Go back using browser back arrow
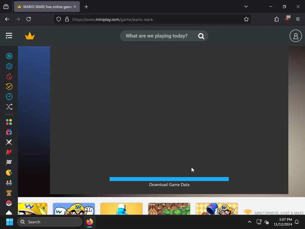Viewport: 305px width, 229px height. 7,19
